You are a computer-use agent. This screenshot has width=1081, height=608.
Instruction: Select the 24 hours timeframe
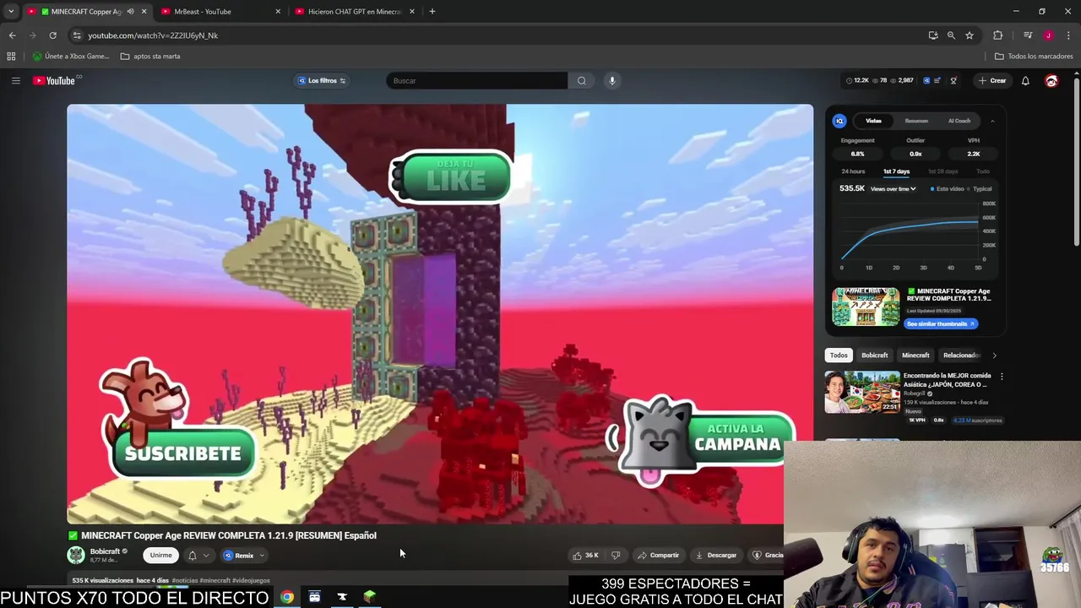tap(853, 171)
